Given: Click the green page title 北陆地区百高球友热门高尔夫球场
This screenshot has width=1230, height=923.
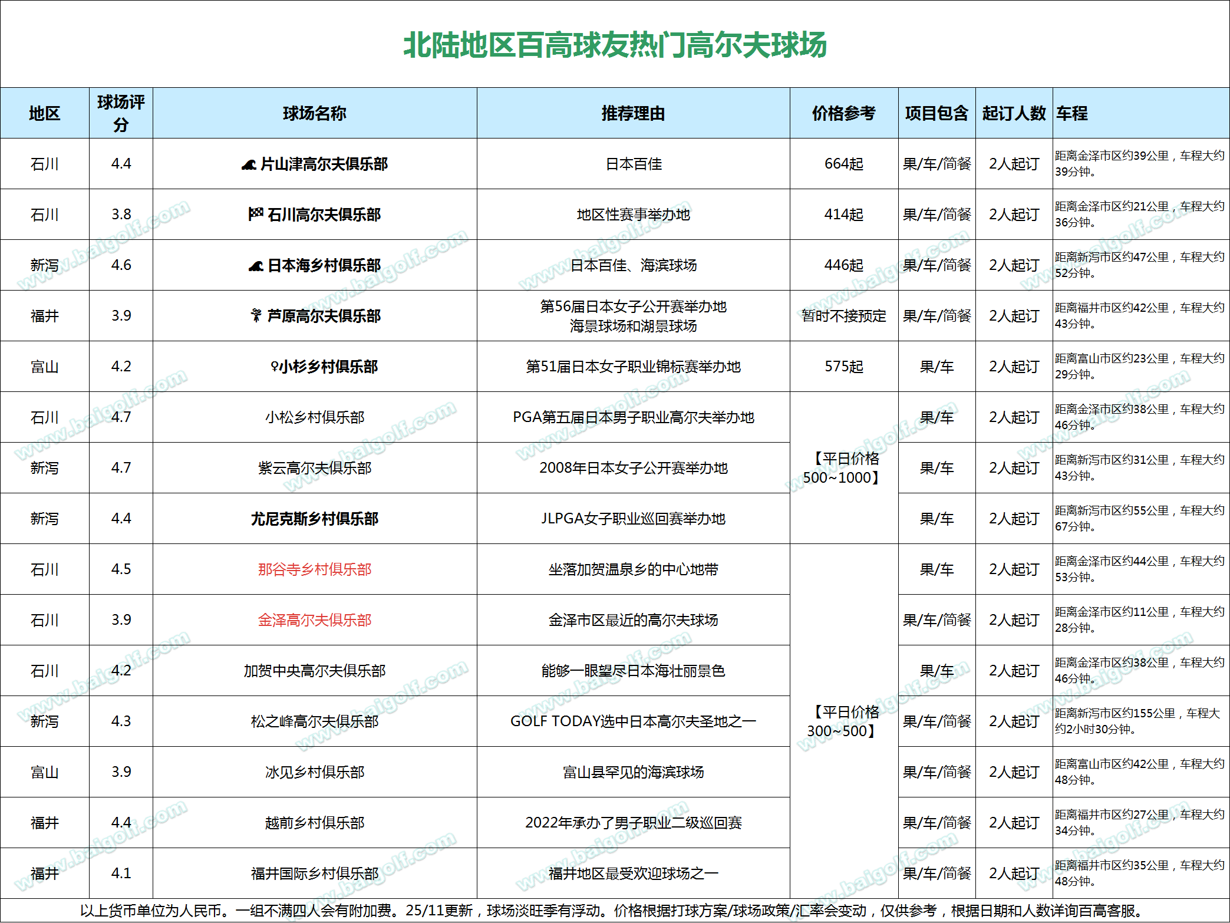Looking at the screenshot, I should (615, 45).
